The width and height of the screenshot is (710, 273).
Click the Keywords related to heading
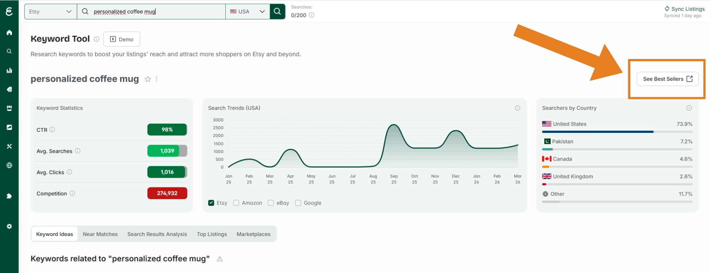pyautogui.click(x=120, y=259)
